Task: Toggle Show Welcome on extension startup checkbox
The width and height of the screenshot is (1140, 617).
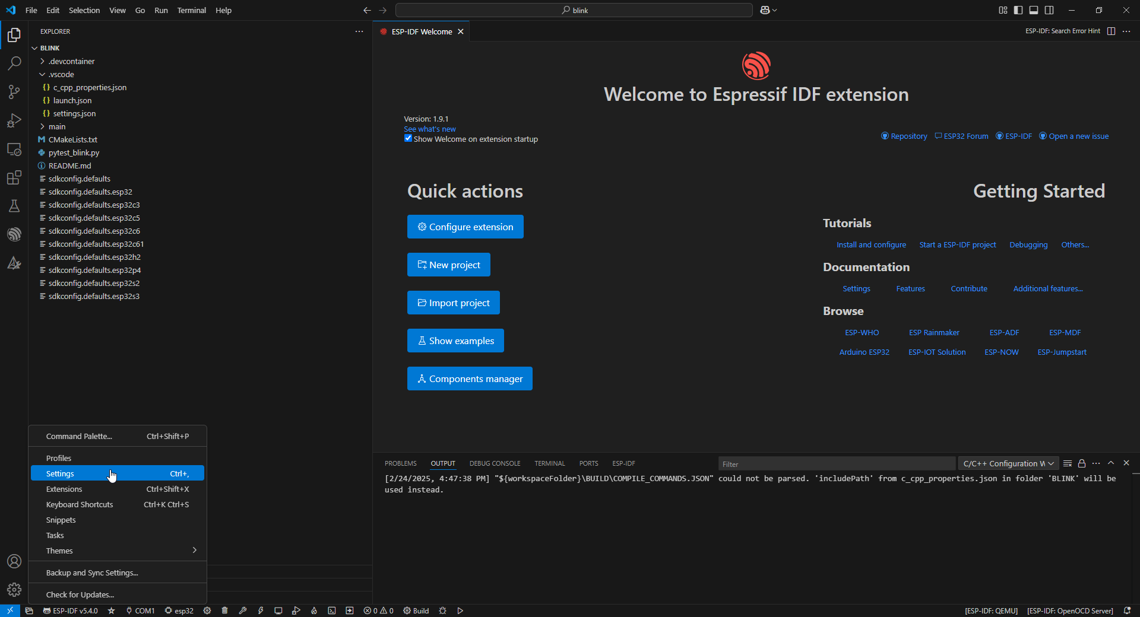Action: (x=408, y=139)
